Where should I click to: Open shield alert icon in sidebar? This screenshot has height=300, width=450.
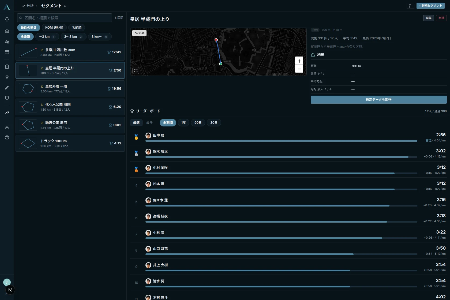click(7, 98)
